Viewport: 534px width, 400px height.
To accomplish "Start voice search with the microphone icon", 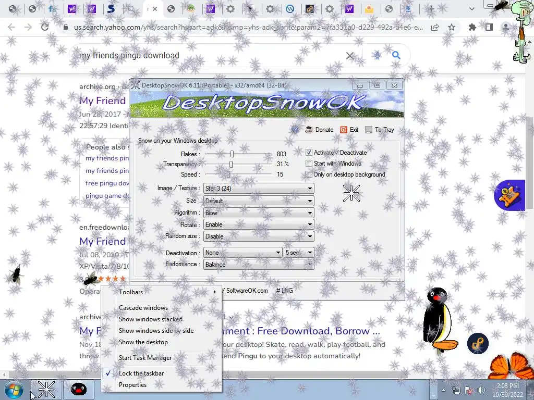I will (378, 55).
